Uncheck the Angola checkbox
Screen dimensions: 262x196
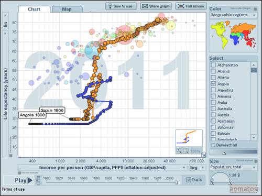pyautogui.click(x=213, y=84)
